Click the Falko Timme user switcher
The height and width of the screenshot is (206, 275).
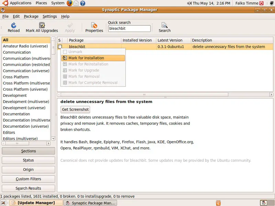pos(247,3)
